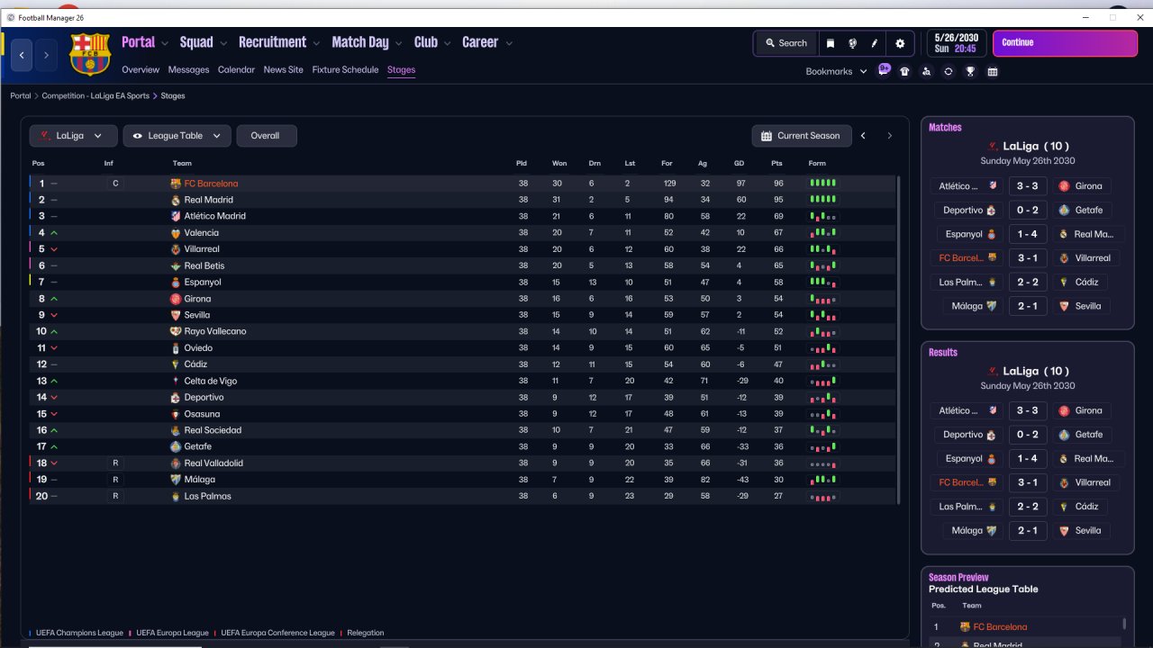Click Villarreal crest in league table
The width and height of the screenshot is (1153, 648).
click(x=176, y=249)
